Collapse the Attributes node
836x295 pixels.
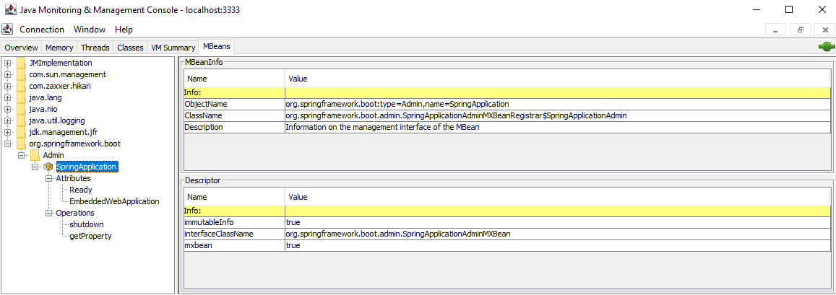[x=49, y=178]
